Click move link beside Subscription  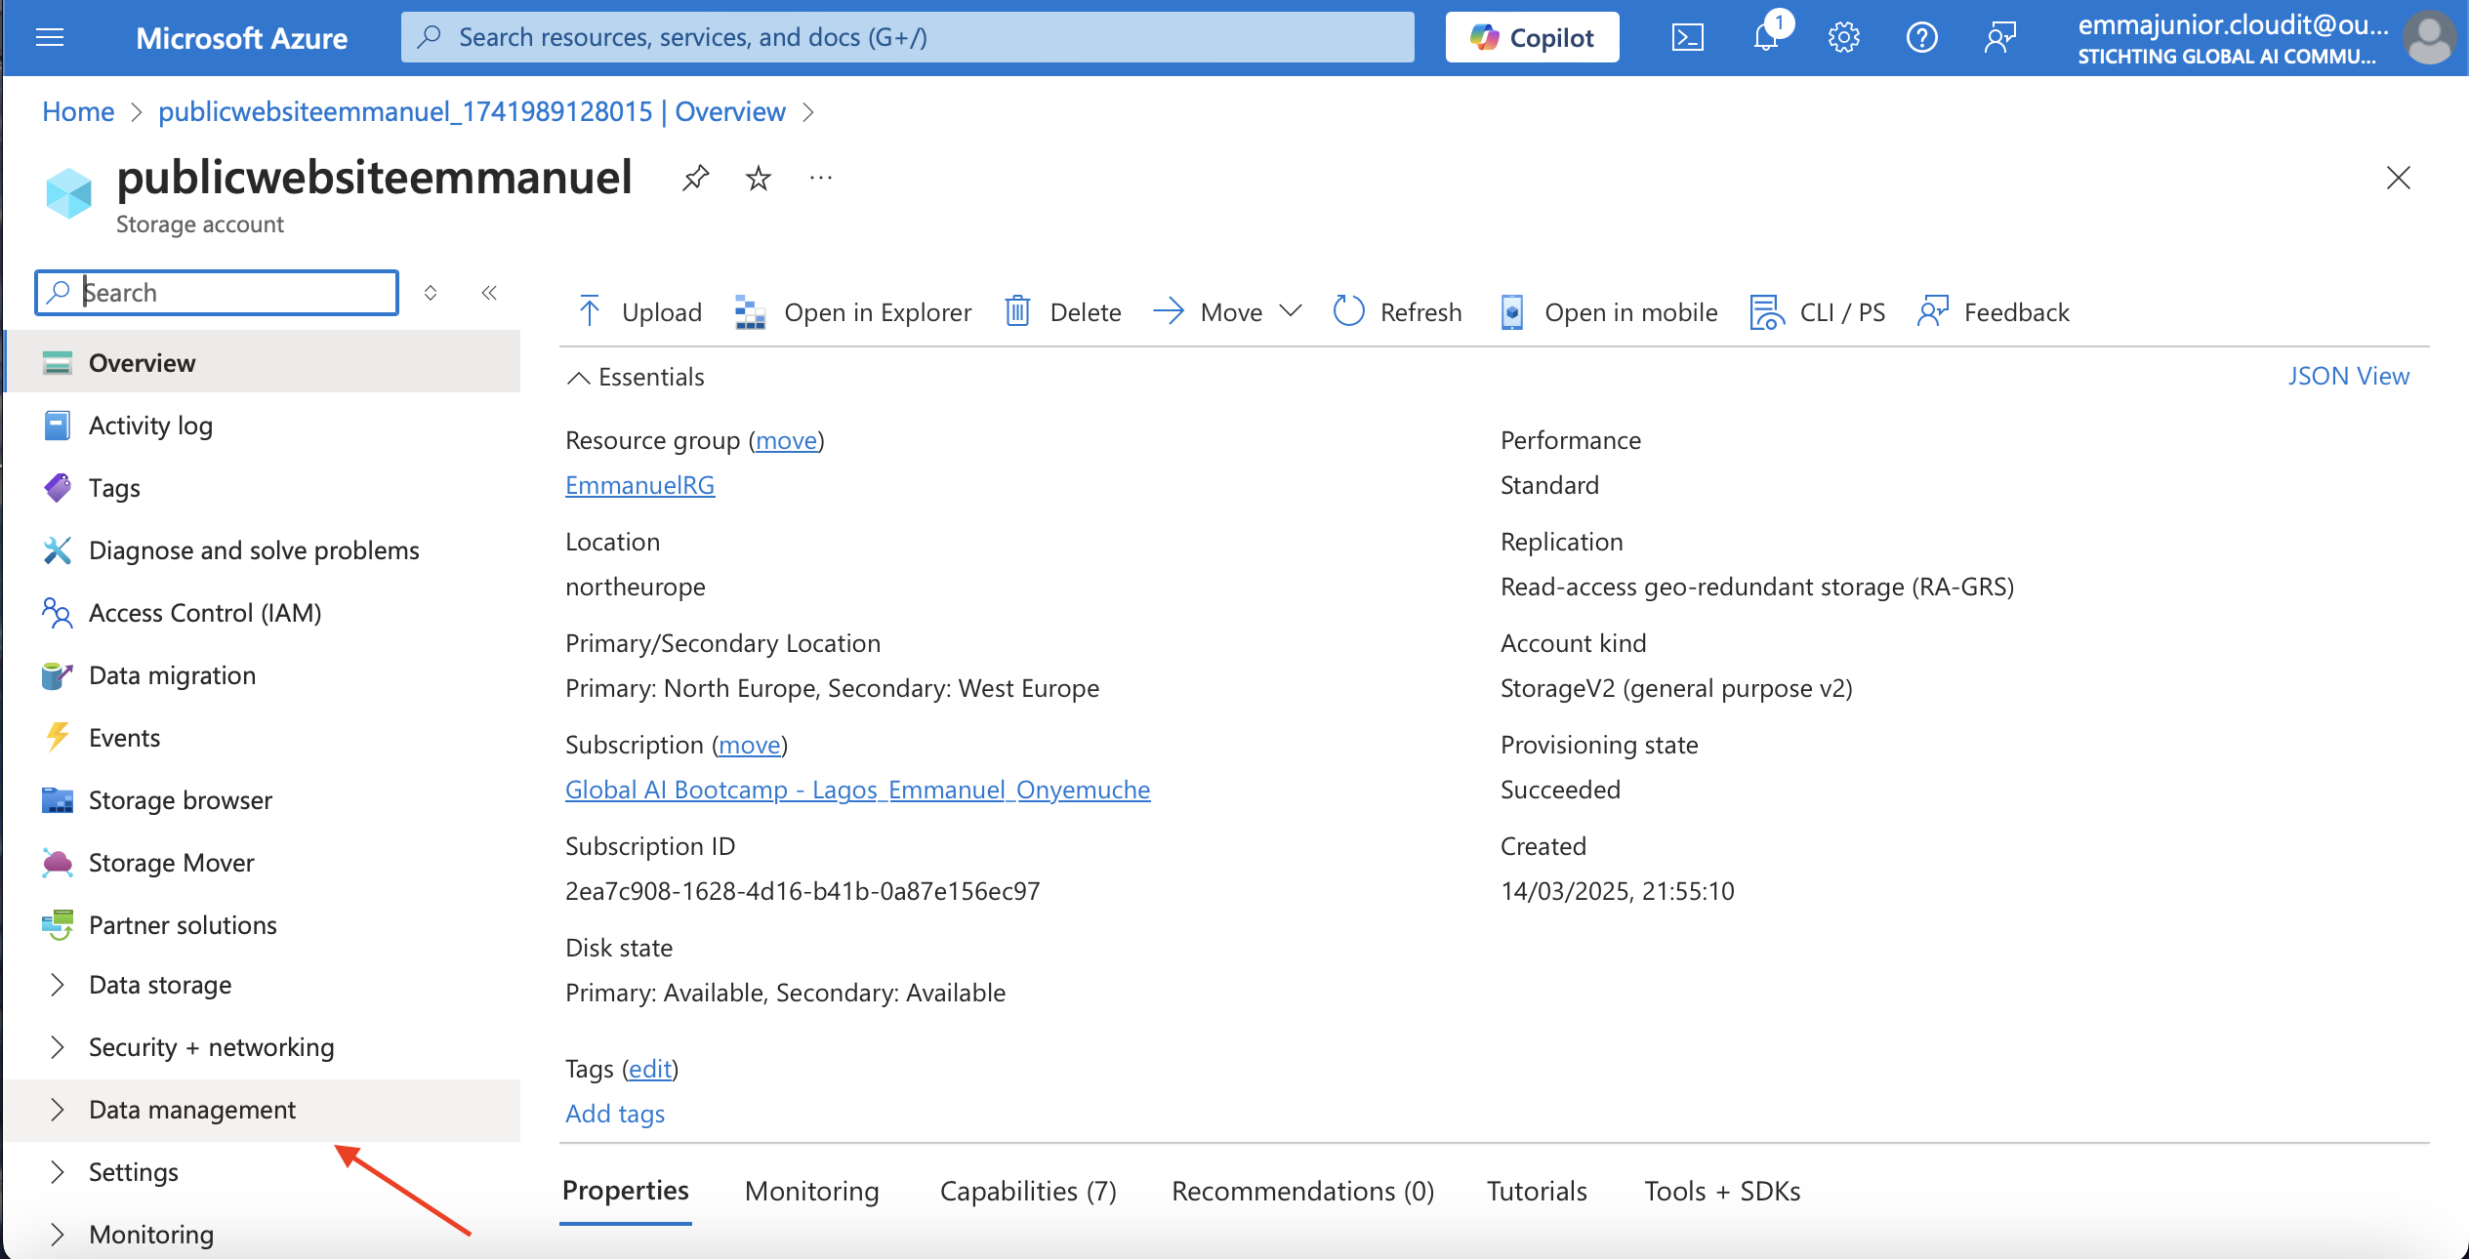(x=749, y=746)
